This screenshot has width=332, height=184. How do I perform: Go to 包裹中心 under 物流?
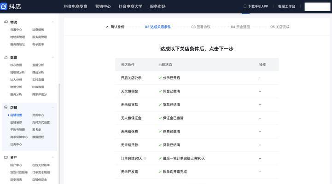point(16,29)
